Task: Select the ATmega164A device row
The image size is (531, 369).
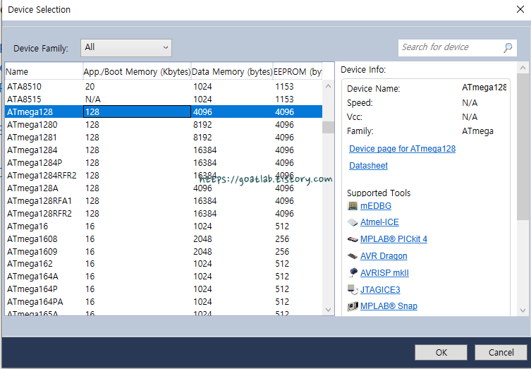Action: click(x=164, y=277)
